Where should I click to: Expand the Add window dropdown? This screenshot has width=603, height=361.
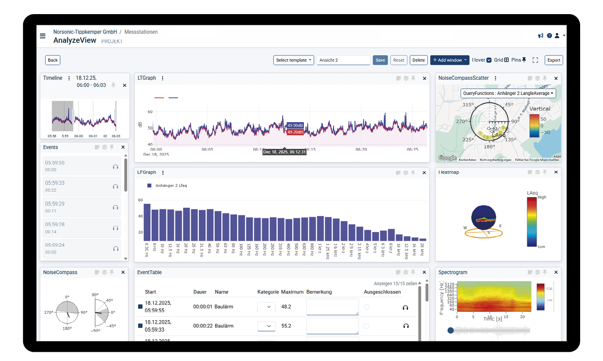point(449,60)
